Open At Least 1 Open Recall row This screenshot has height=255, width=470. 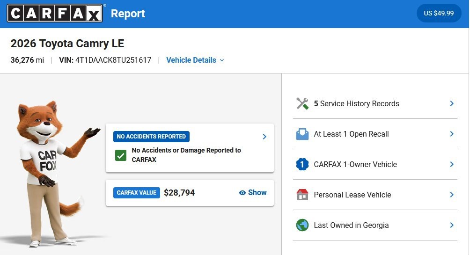coord(375,134)
